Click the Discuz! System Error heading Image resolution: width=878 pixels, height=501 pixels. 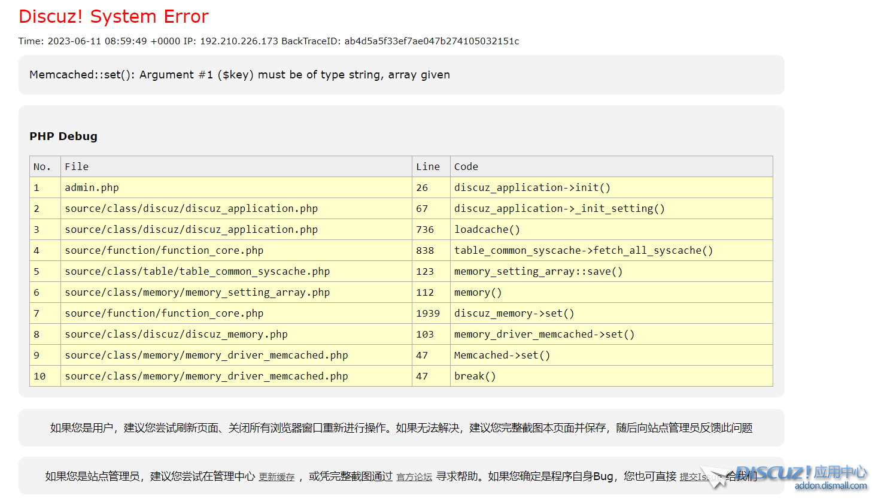click(x=114, y=17)
